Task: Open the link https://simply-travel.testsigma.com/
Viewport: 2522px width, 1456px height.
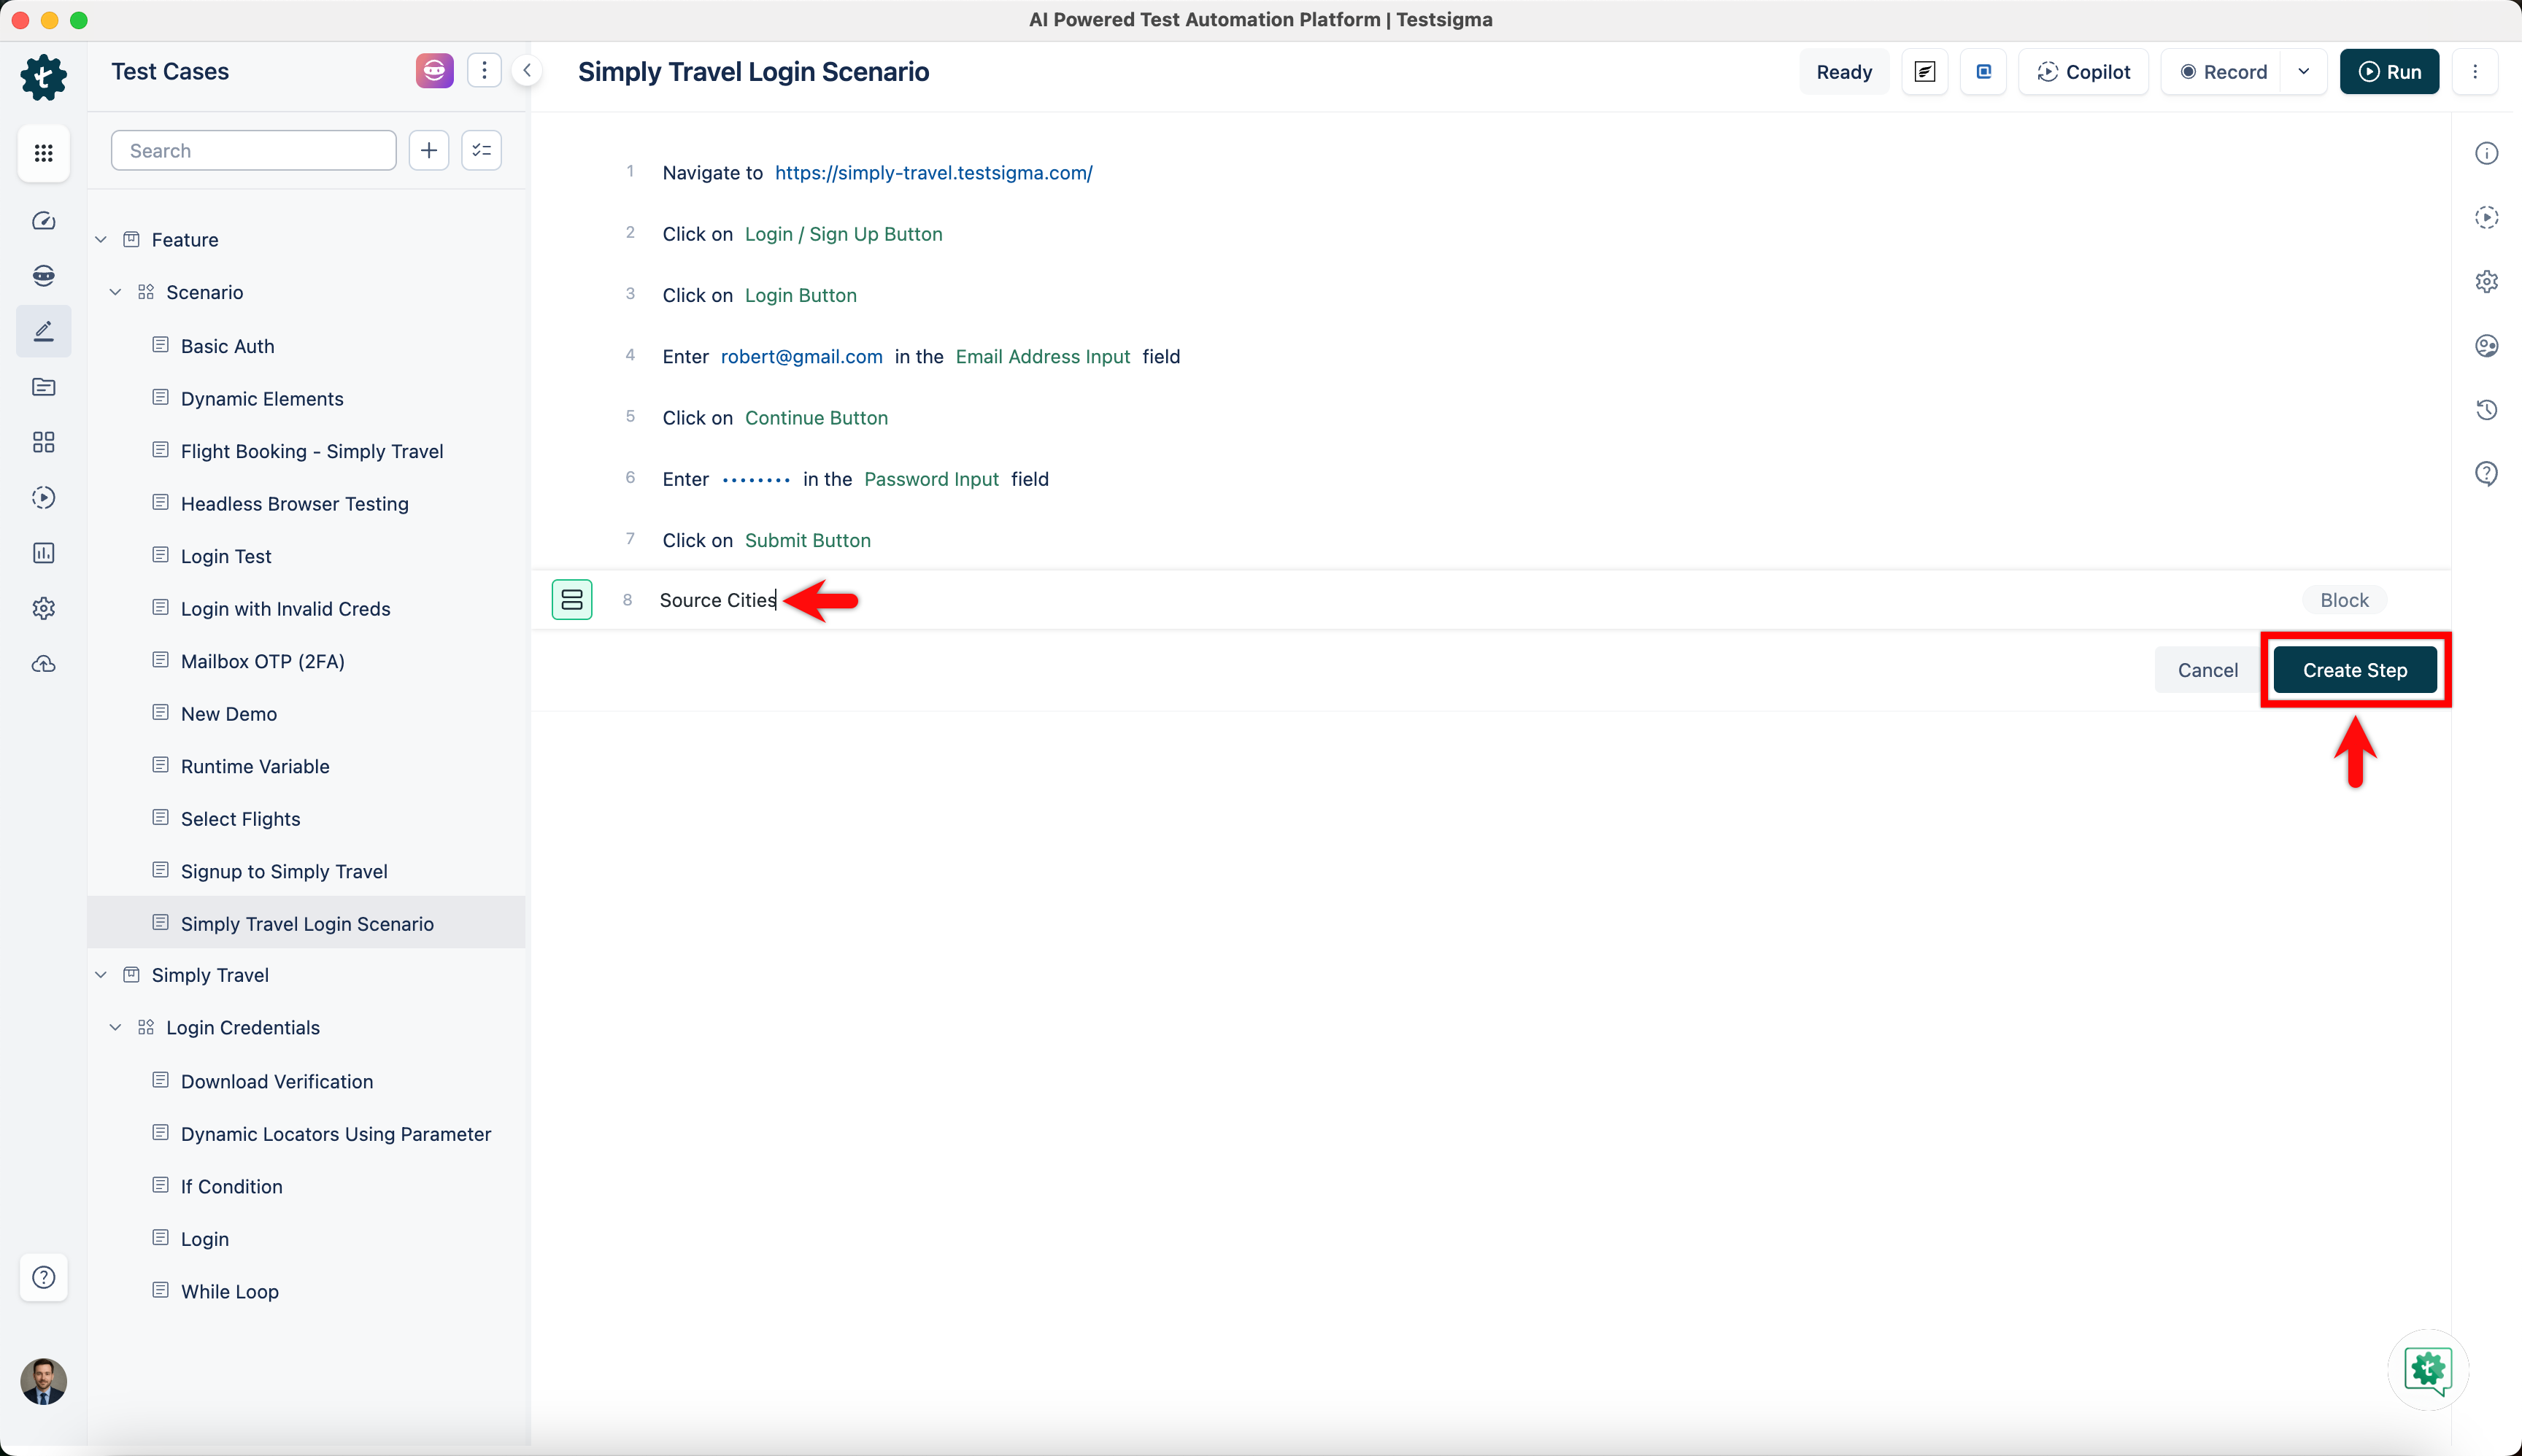Action: tap(933, 172)
